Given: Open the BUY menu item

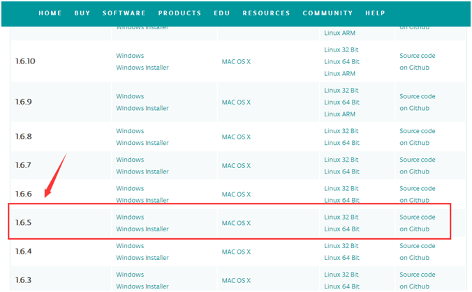Looking at the screenshot, I should coord(82,13).
